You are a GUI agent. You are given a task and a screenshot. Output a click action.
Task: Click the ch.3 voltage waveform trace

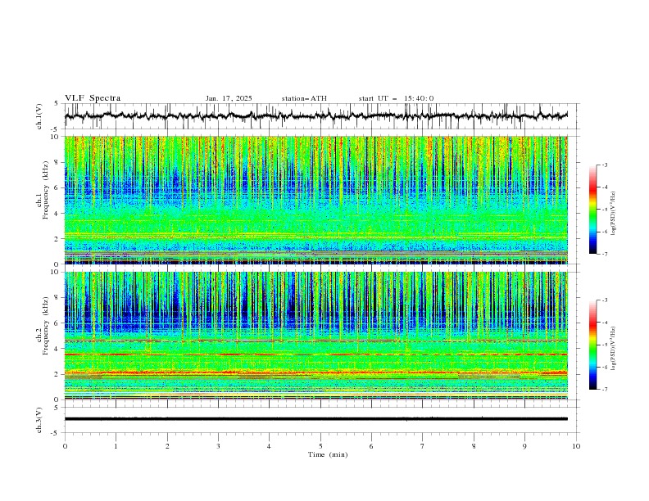316,419
